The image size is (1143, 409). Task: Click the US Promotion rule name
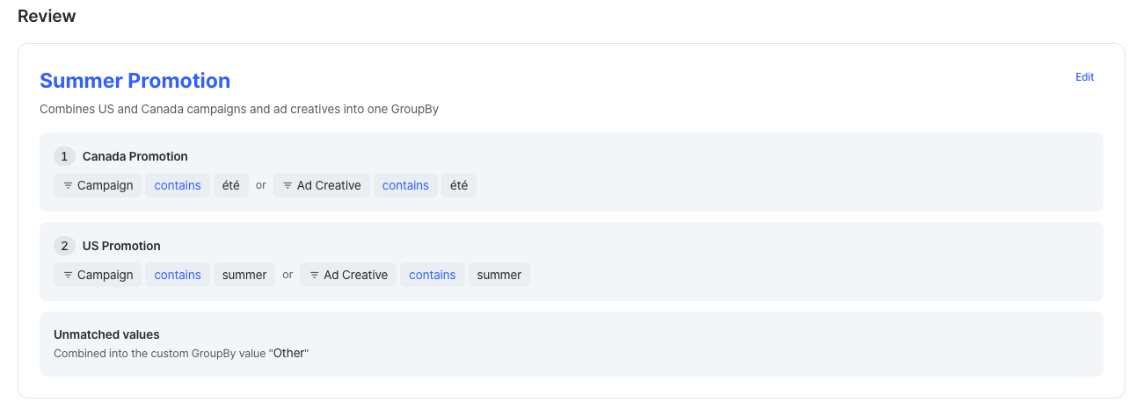click(x=121, y=246)
